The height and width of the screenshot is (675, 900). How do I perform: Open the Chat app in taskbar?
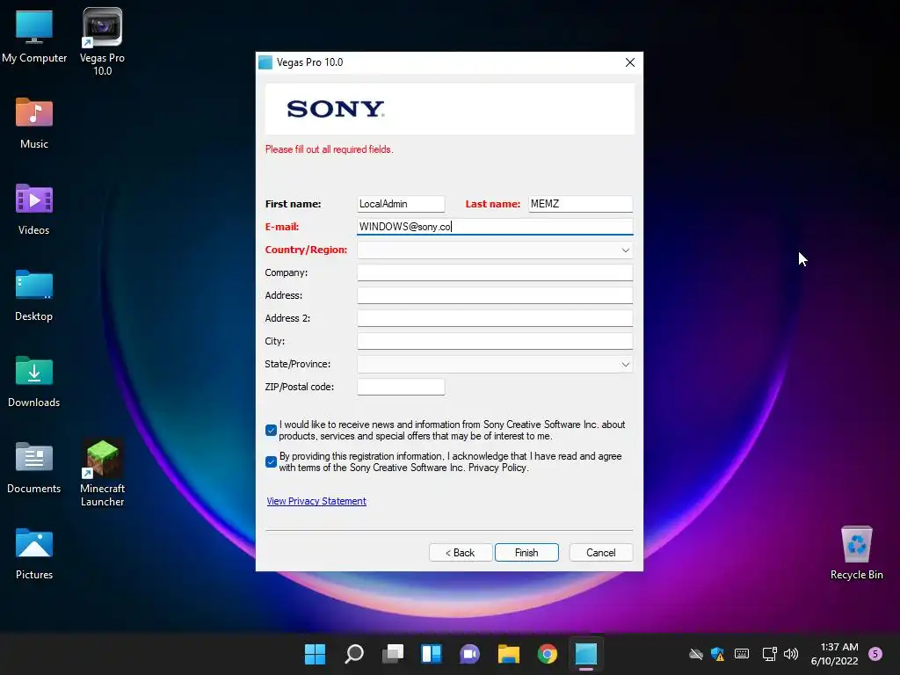[x=469, y=654]
